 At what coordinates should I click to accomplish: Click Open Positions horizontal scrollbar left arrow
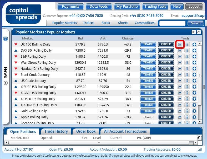[6, 143]
